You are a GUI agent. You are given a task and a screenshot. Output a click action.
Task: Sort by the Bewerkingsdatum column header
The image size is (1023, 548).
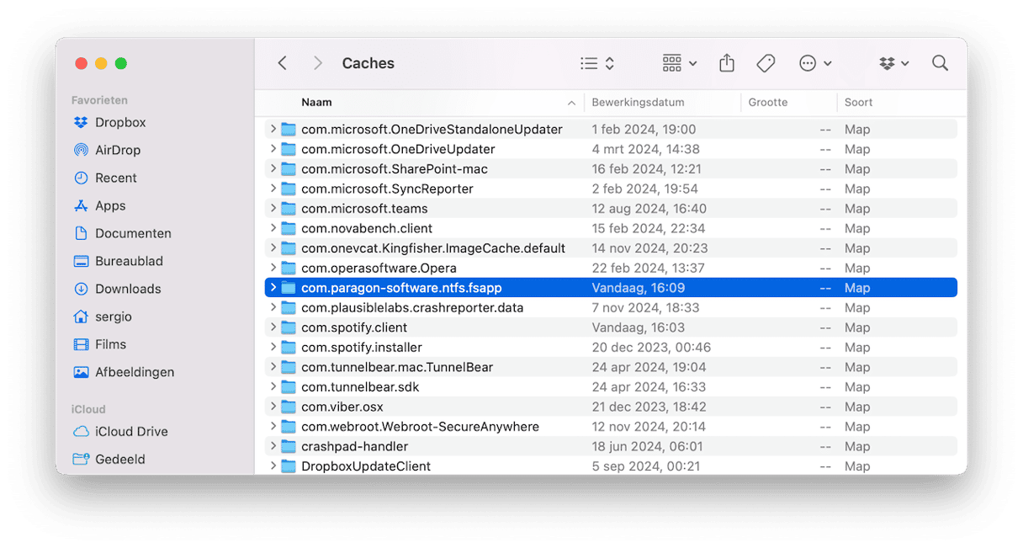638,103
